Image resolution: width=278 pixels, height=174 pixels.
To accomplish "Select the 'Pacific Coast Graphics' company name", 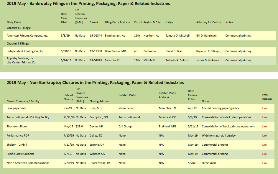I will (21, 154).
